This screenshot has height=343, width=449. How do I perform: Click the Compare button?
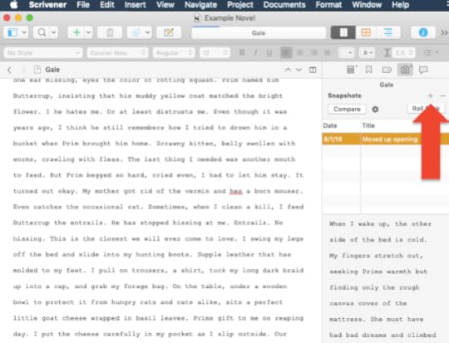[347, 110]
